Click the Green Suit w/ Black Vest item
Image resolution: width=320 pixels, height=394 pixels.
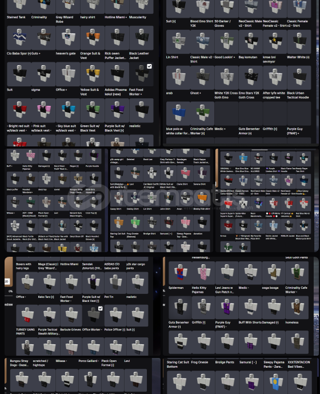click(93, 110)
